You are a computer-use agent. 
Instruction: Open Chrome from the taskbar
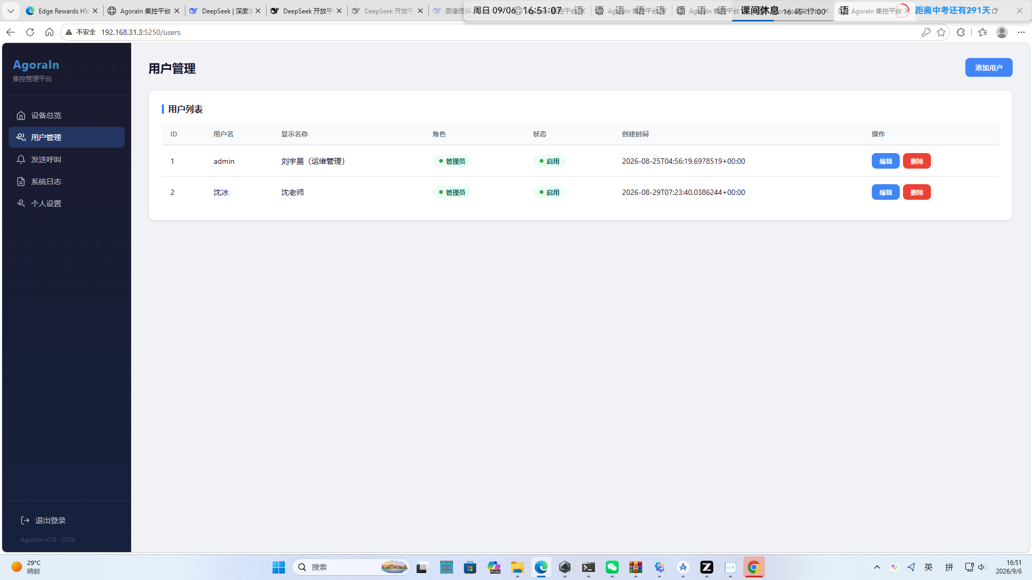click(754, 567)
